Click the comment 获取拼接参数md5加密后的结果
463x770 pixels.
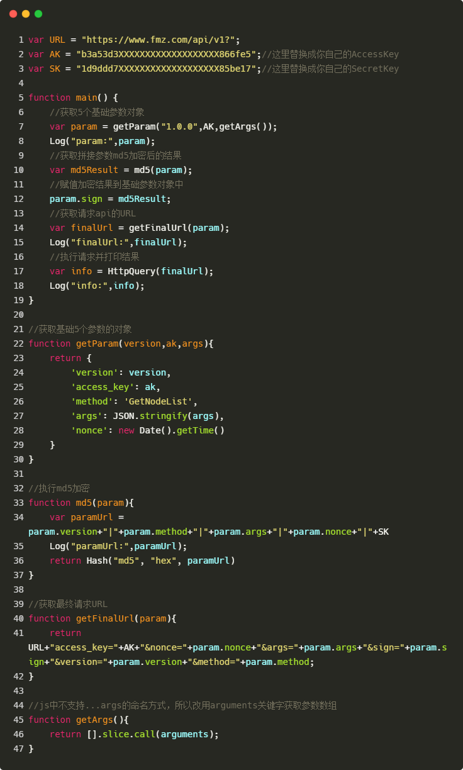(x=116, y=155)
